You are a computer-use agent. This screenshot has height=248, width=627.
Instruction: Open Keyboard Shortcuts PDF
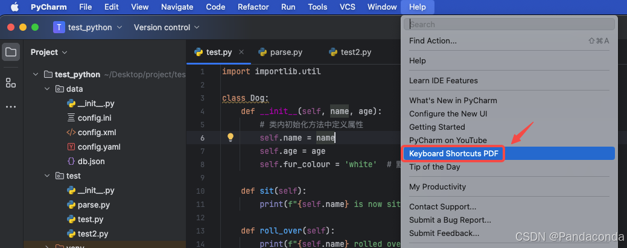[x=508, y=154]
